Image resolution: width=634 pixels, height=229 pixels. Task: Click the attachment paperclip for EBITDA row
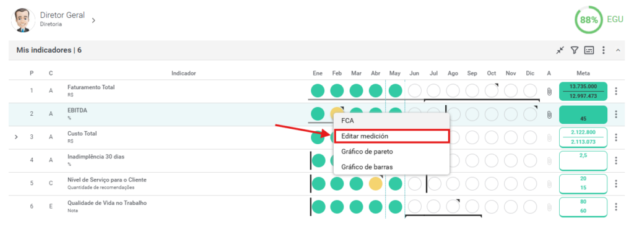click(x=549, y=114)
